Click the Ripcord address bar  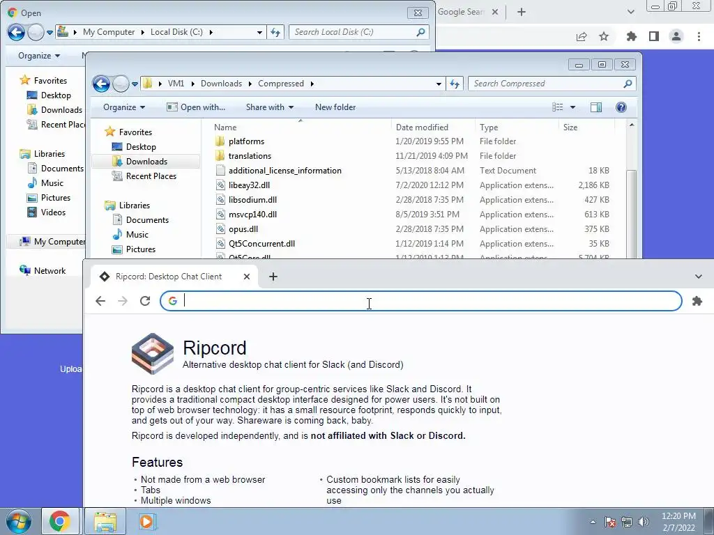(x=420, y=301)
